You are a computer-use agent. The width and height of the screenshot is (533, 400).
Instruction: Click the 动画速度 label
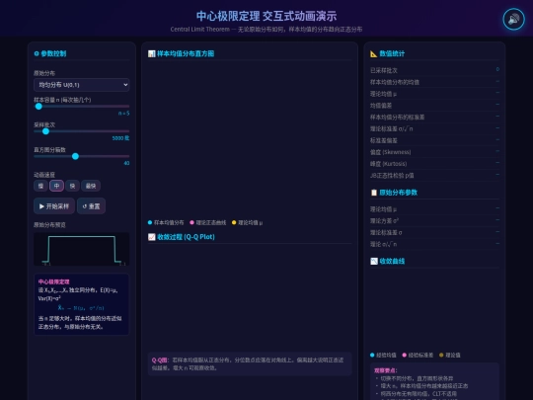pyautogui.click(x=44, y=175)
